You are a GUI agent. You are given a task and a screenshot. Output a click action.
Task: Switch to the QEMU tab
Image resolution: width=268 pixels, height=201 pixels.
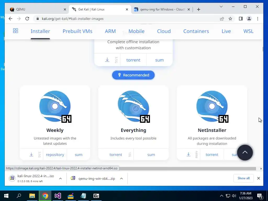[36, 9]
